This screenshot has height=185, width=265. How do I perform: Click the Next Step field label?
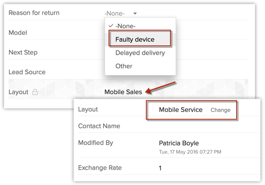(23, 53)
